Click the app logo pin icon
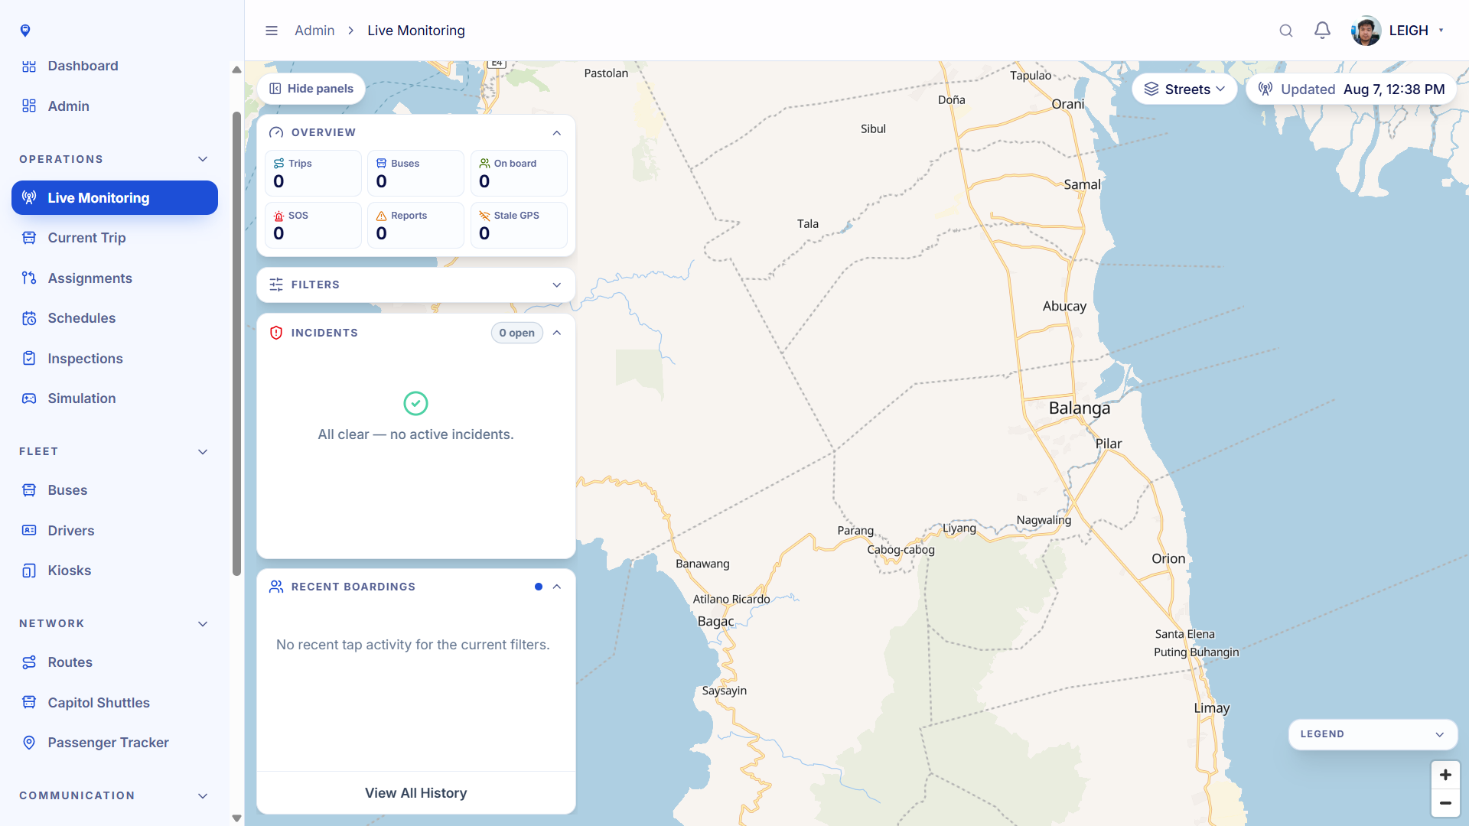The image size is (1469, 826). pyautogui.click(x=25, y=31)
